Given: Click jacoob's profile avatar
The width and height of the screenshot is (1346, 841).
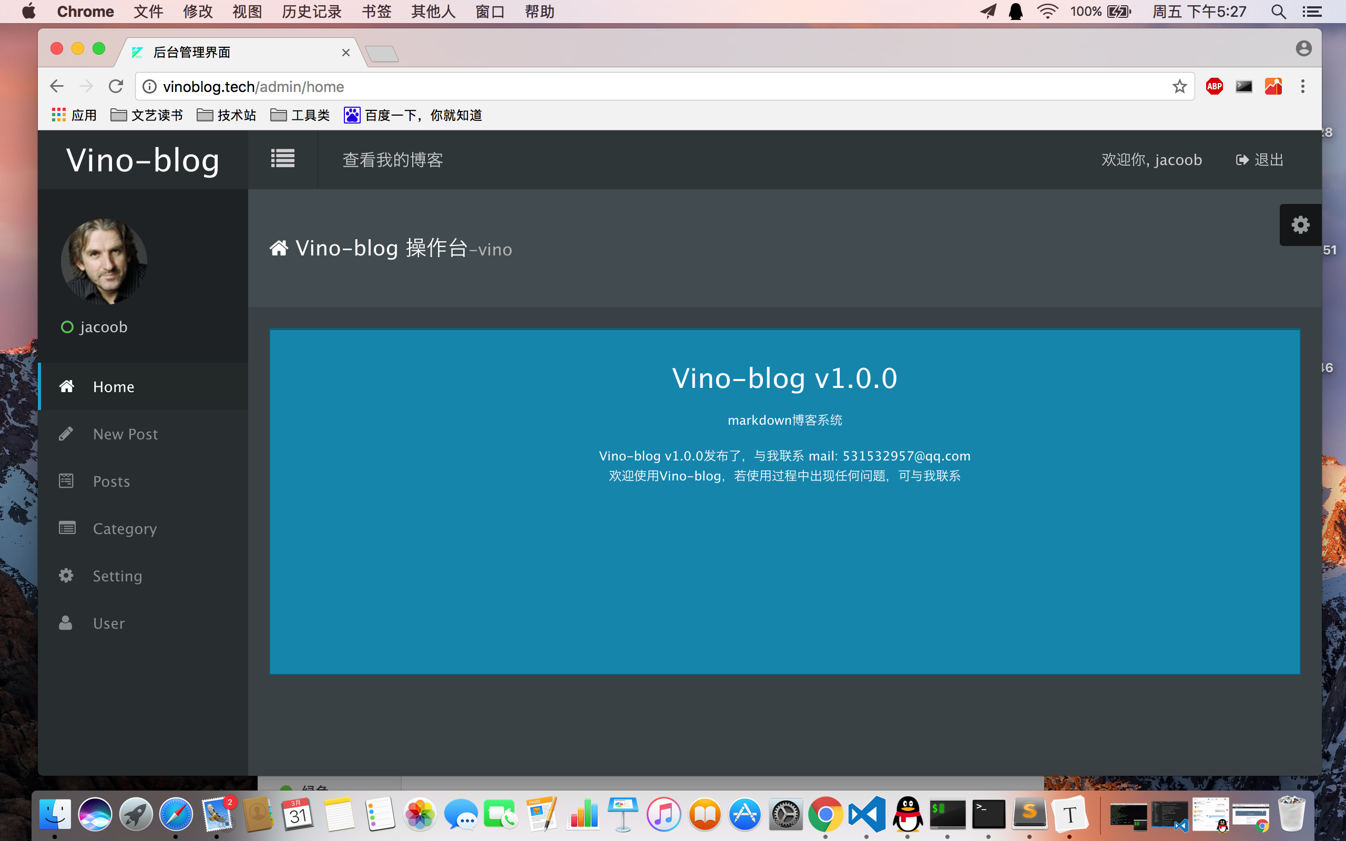Looking at the screenshot, I should pyautogui.click(x=104, y=261).
